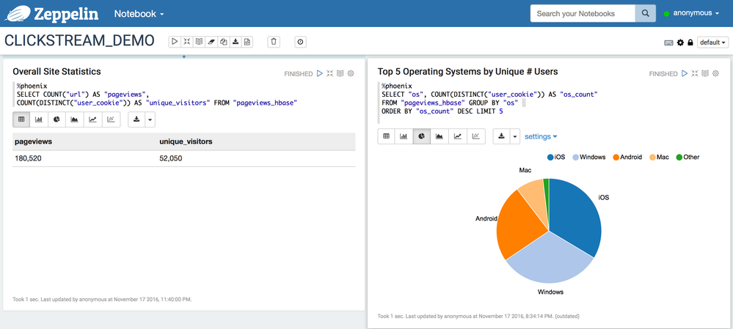Click the Android legend color dot
This screenshot has height=329, width=733.
pos(617,157)
